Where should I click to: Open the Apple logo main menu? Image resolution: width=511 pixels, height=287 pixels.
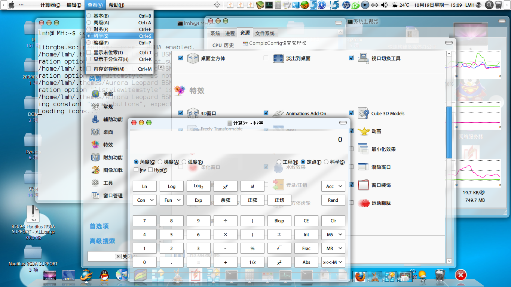[11, 5]
